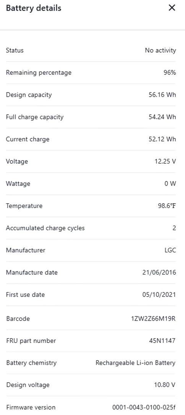Viewport: 185px width, 415px height.
Task: Select the Design capacity 56.16 Wh value
Action: (162, 95)
